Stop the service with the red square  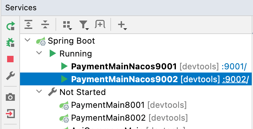(10, 59)
